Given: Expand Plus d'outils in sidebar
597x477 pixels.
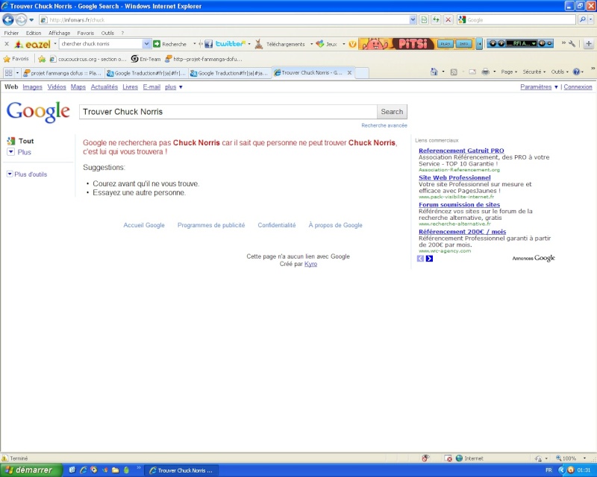Looking at the screenshot, I should click(27, 174).
